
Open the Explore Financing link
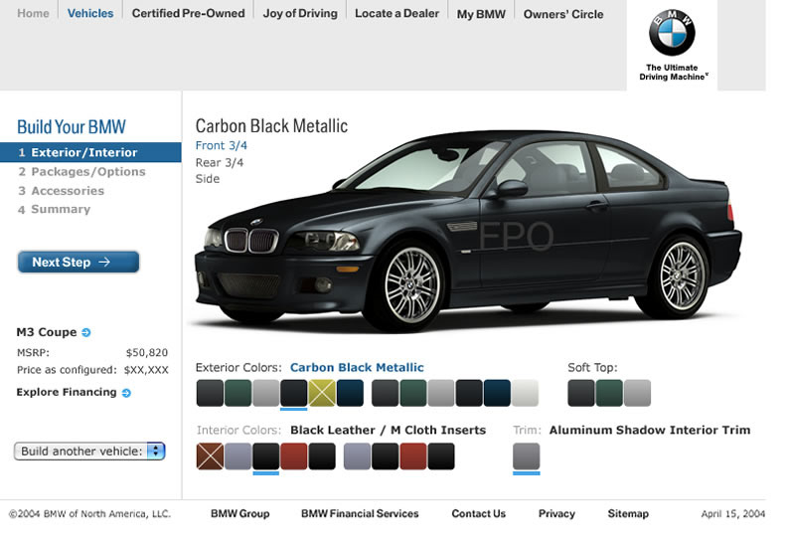pos(67,393)
